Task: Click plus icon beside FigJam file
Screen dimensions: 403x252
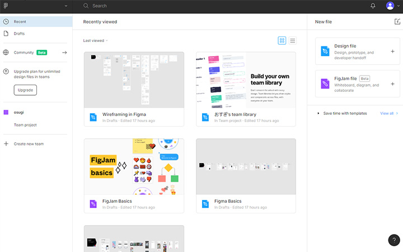Action: pos(392,84)
